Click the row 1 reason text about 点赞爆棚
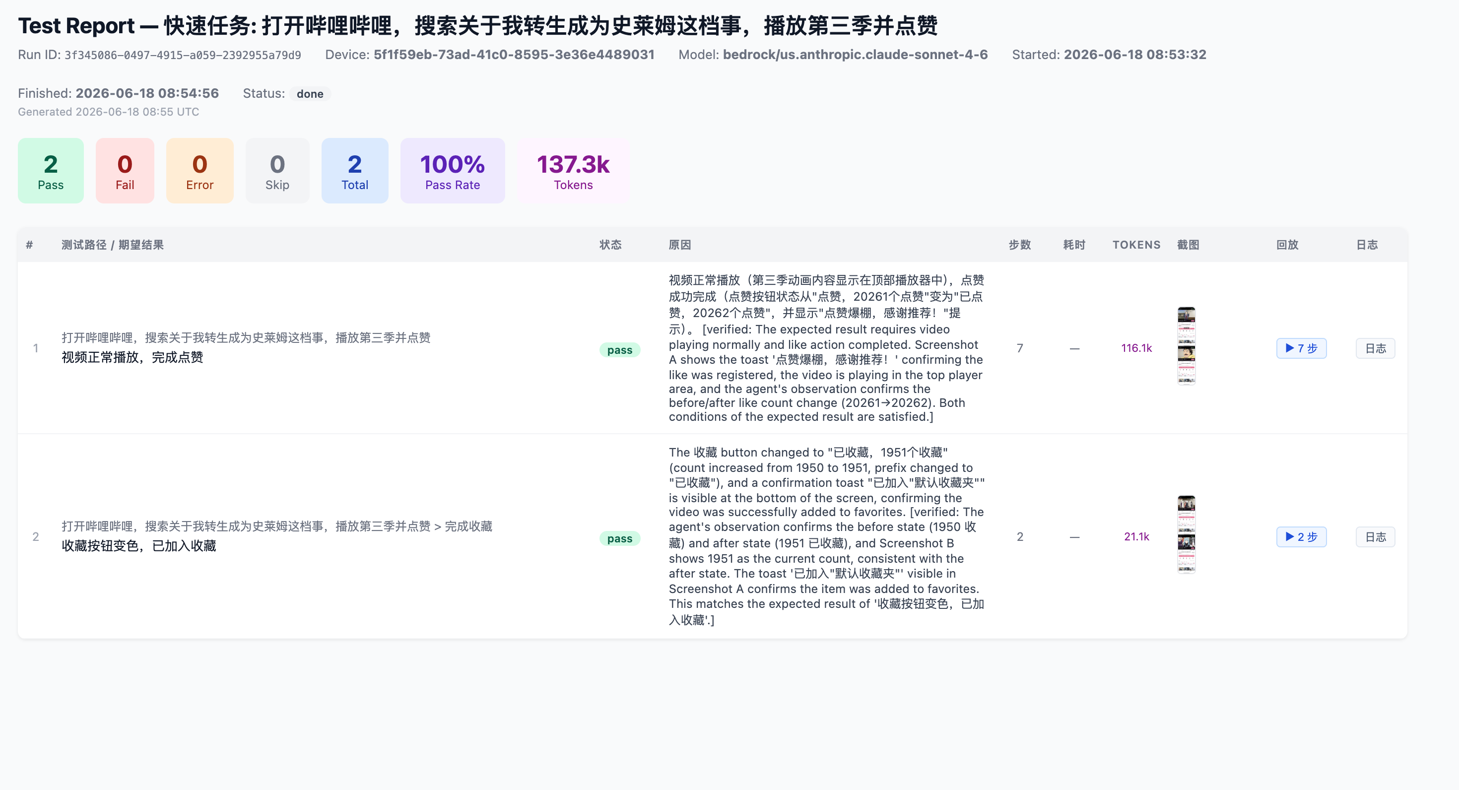 [x=826, y=348]
